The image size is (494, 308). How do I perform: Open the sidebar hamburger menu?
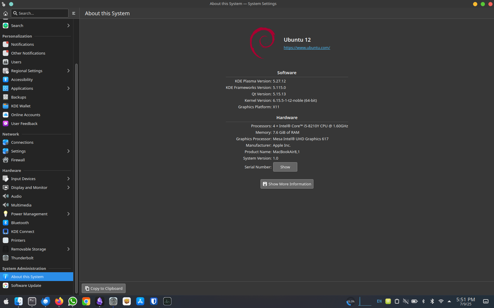click(74, 13)
